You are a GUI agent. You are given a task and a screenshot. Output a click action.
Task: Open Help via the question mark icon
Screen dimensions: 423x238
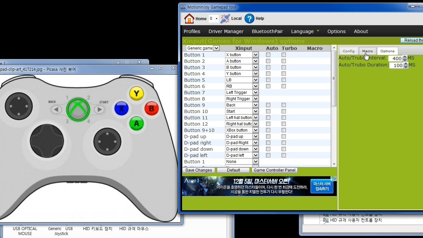(250, 19)
